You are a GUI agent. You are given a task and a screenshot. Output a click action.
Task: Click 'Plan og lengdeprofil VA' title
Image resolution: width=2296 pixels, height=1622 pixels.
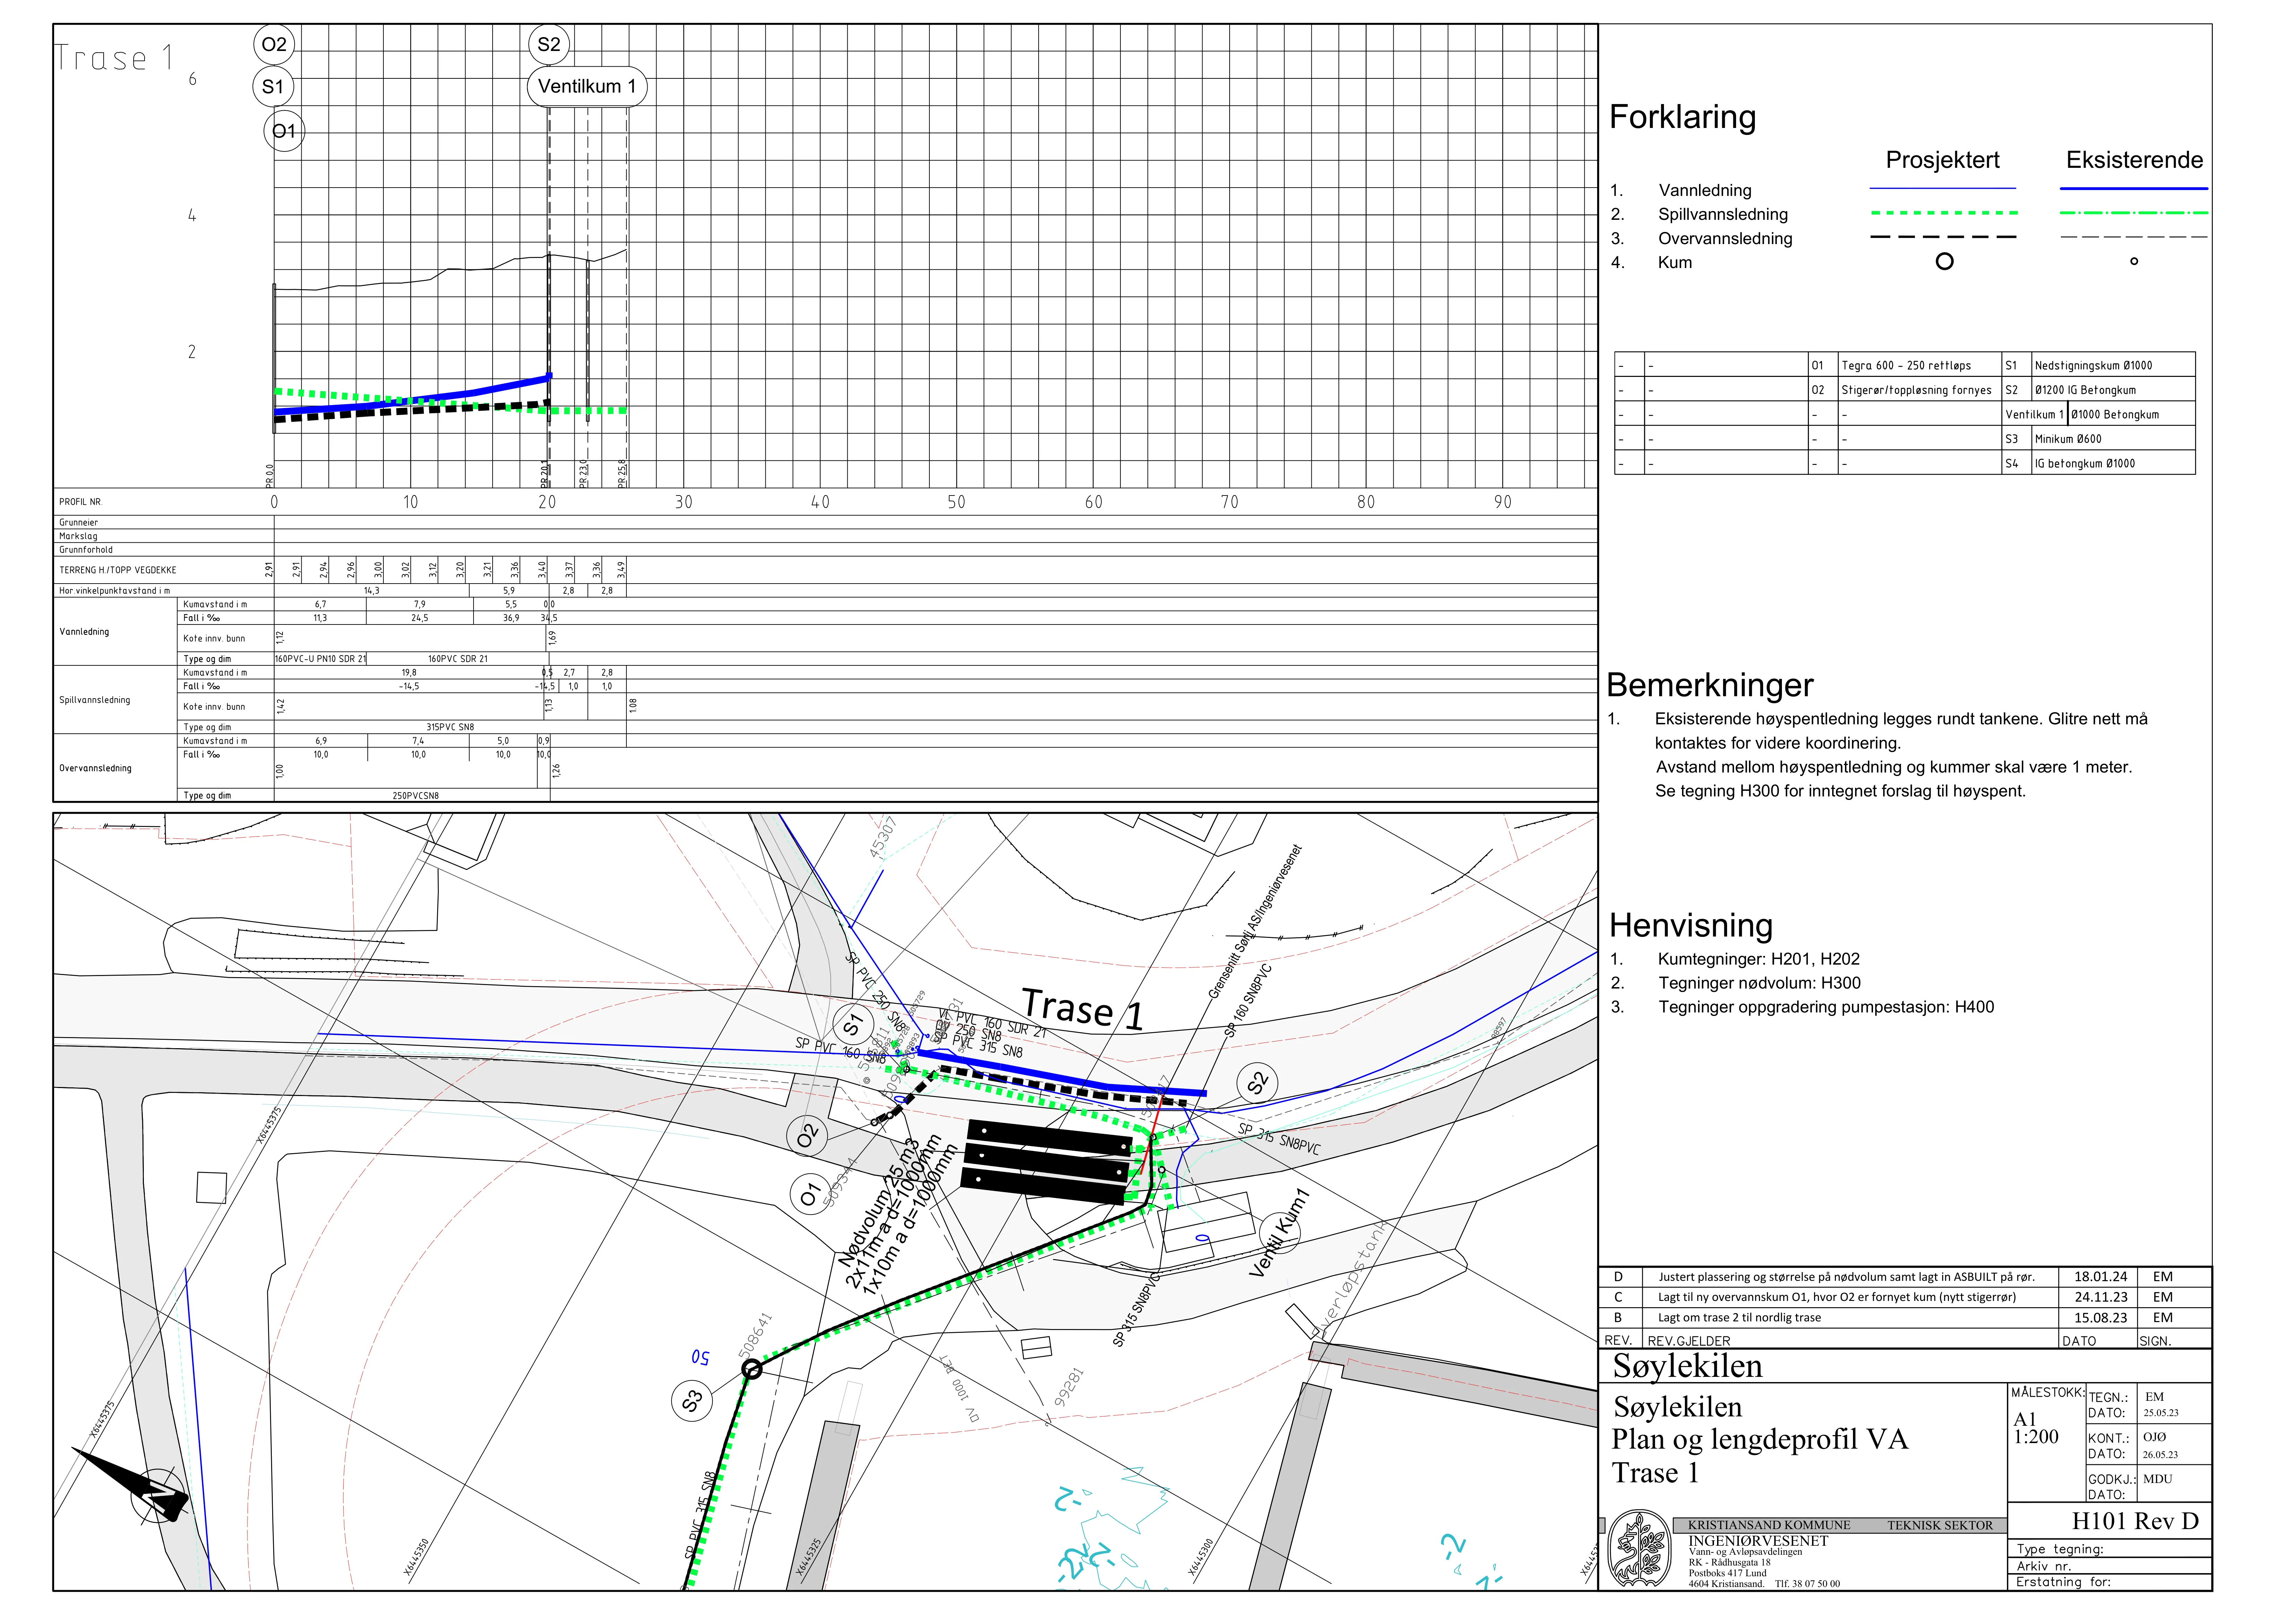(1760, 1440)
